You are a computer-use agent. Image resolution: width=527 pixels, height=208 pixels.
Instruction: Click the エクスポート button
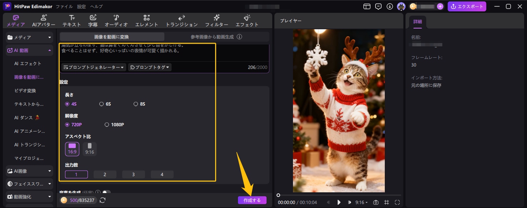tap(467, 6)
